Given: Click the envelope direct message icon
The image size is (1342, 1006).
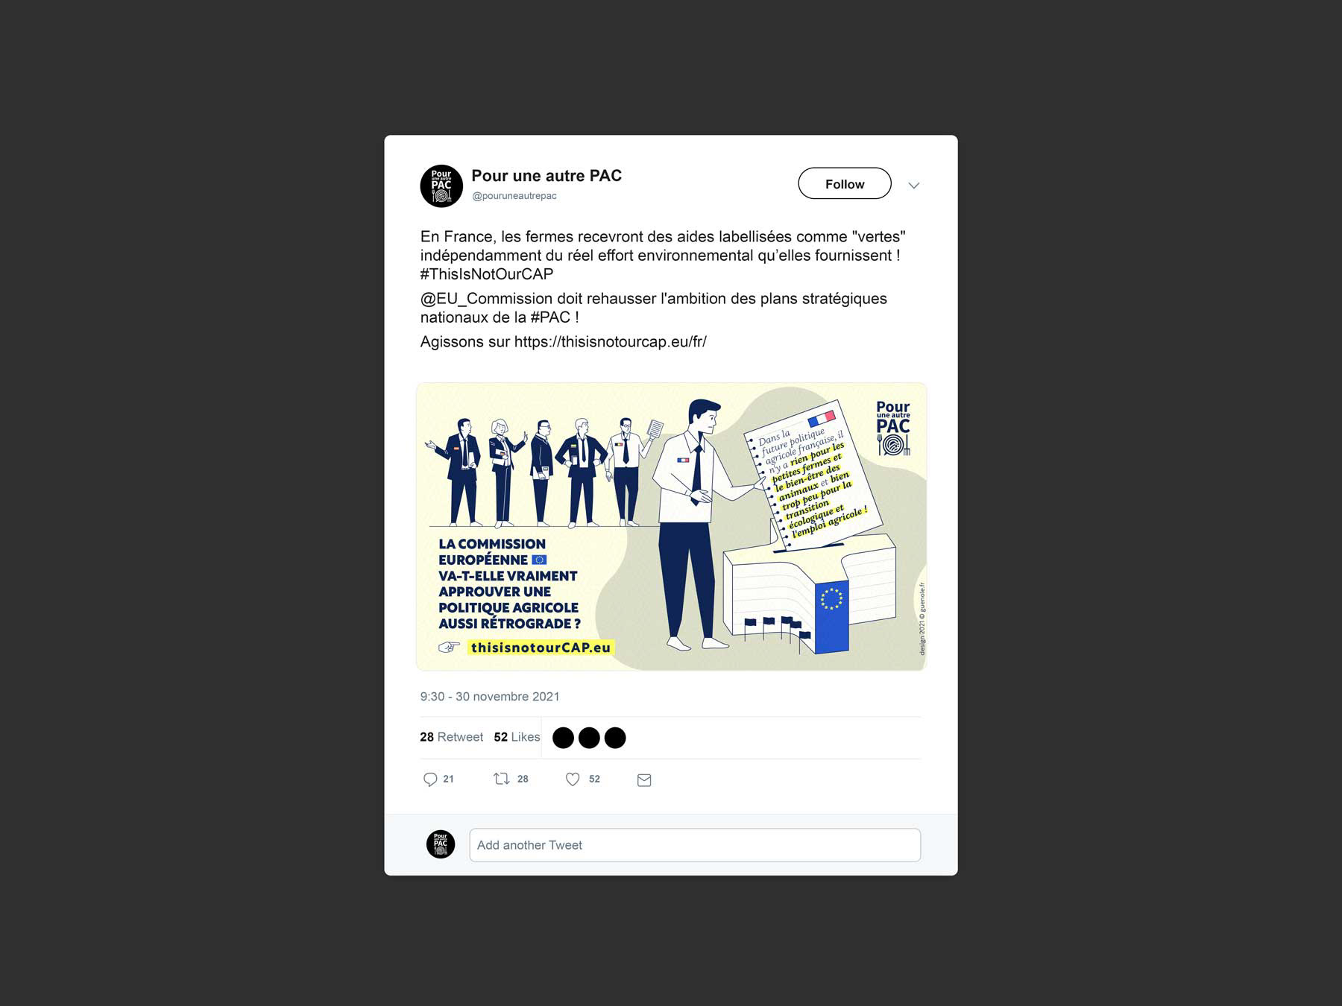Looking at the screenshot, I should [x=644, y=780].
